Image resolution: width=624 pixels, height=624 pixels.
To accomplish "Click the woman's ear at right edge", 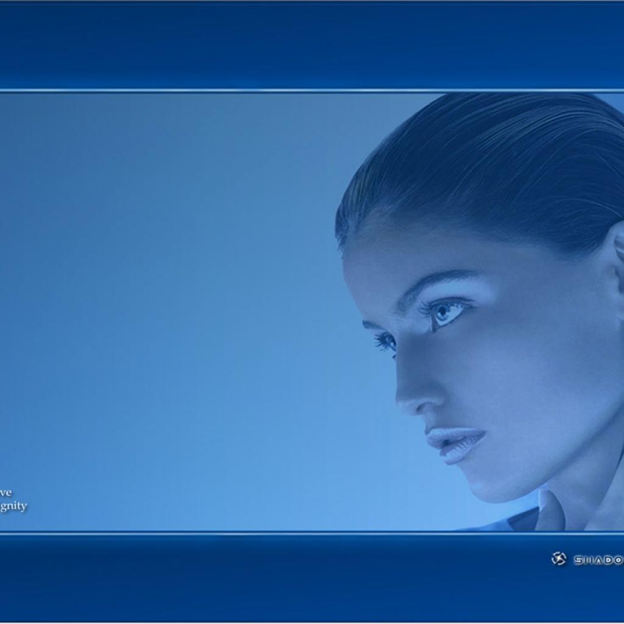I will (617, 250).
